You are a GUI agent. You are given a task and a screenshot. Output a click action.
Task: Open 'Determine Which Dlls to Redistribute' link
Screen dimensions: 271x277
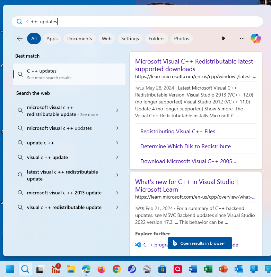tap(185, 146)
